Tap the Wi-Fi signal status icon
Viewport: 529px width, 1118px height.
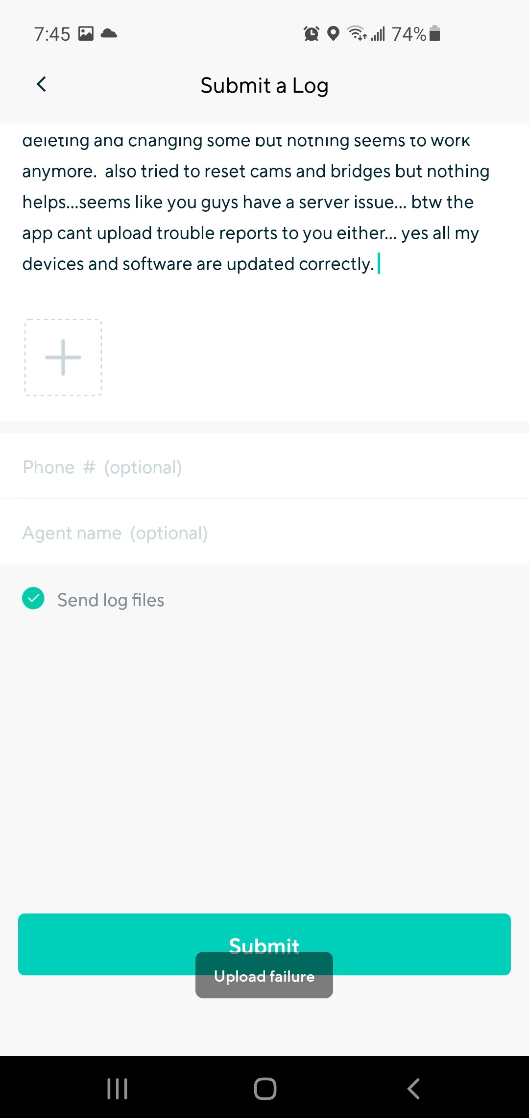tap(357, 33)
